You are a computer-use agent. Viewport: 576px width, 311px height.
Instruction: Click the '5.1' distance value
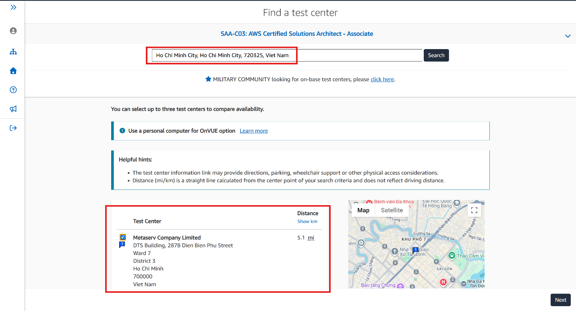coord(301,238)
